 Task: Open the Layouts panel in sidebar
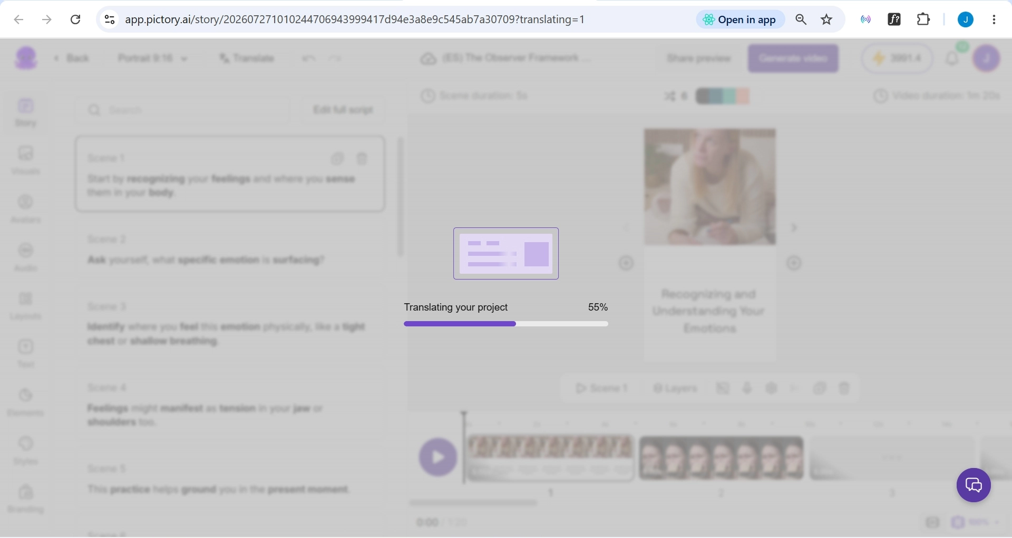(25, 306)
